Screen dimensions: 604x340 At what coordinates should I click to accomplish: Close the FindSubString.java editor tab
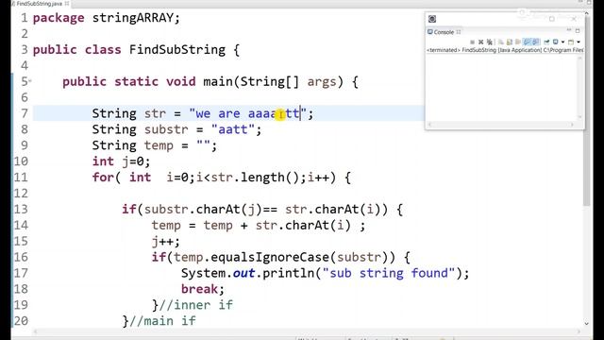click(x=67, y=4)
